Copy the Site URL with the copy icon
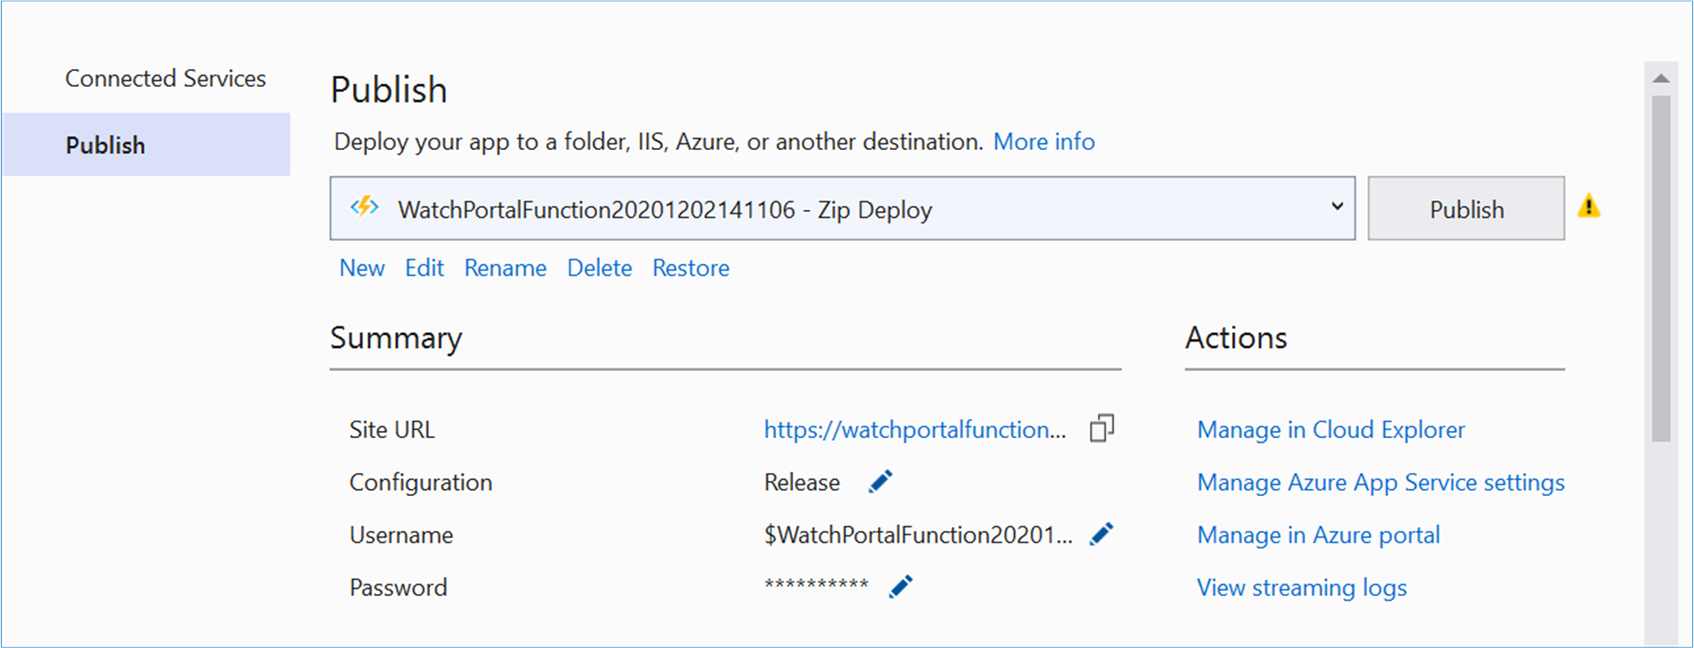 pyautogui.click(x=1101, y=428)
